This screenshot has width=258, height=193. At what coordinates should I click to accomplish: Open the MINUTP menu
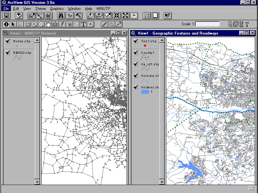coord(103,9)
